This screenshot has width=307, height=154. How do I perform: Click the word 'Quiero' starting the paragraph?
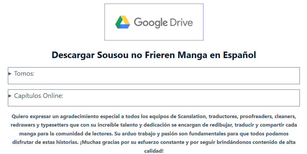click(20, 116)
